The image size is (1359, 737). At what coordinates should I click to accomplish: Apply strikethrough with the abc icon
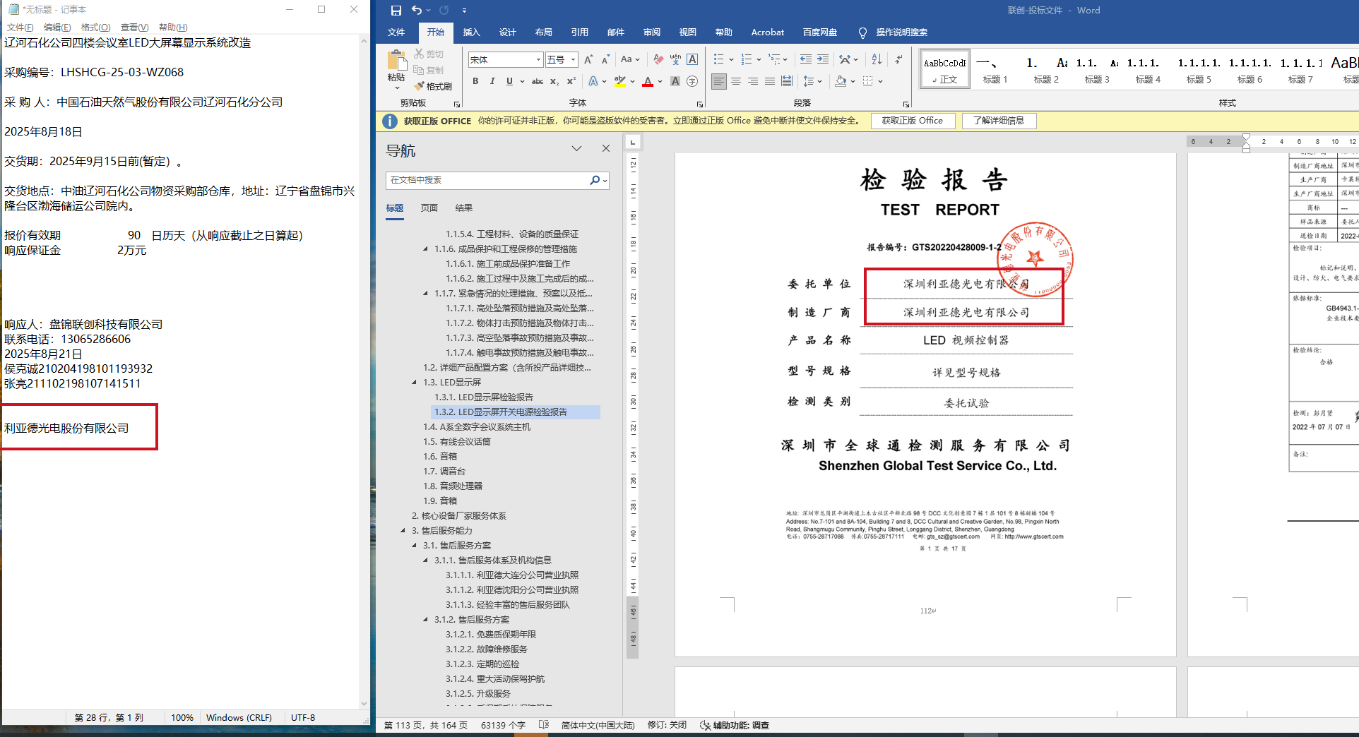click(538, 81)
